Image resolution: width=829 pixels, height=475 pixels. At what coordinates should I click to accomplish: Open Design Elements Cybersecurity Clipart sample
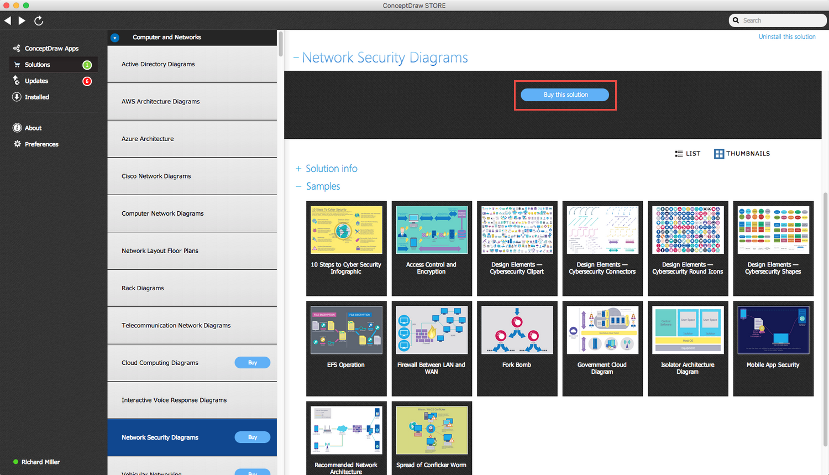[517, 248]
